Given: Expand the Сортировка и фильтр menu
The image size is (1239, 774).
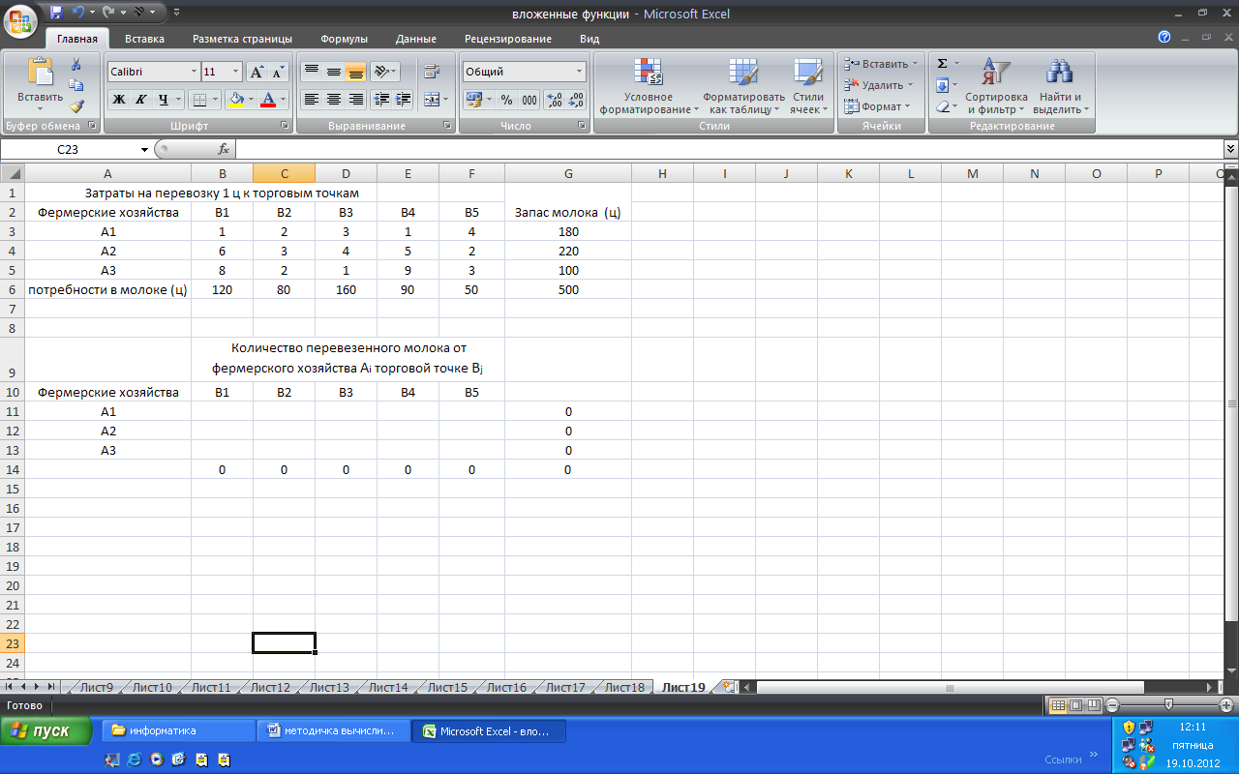Looking at the screenshot, I should point(996,86).
